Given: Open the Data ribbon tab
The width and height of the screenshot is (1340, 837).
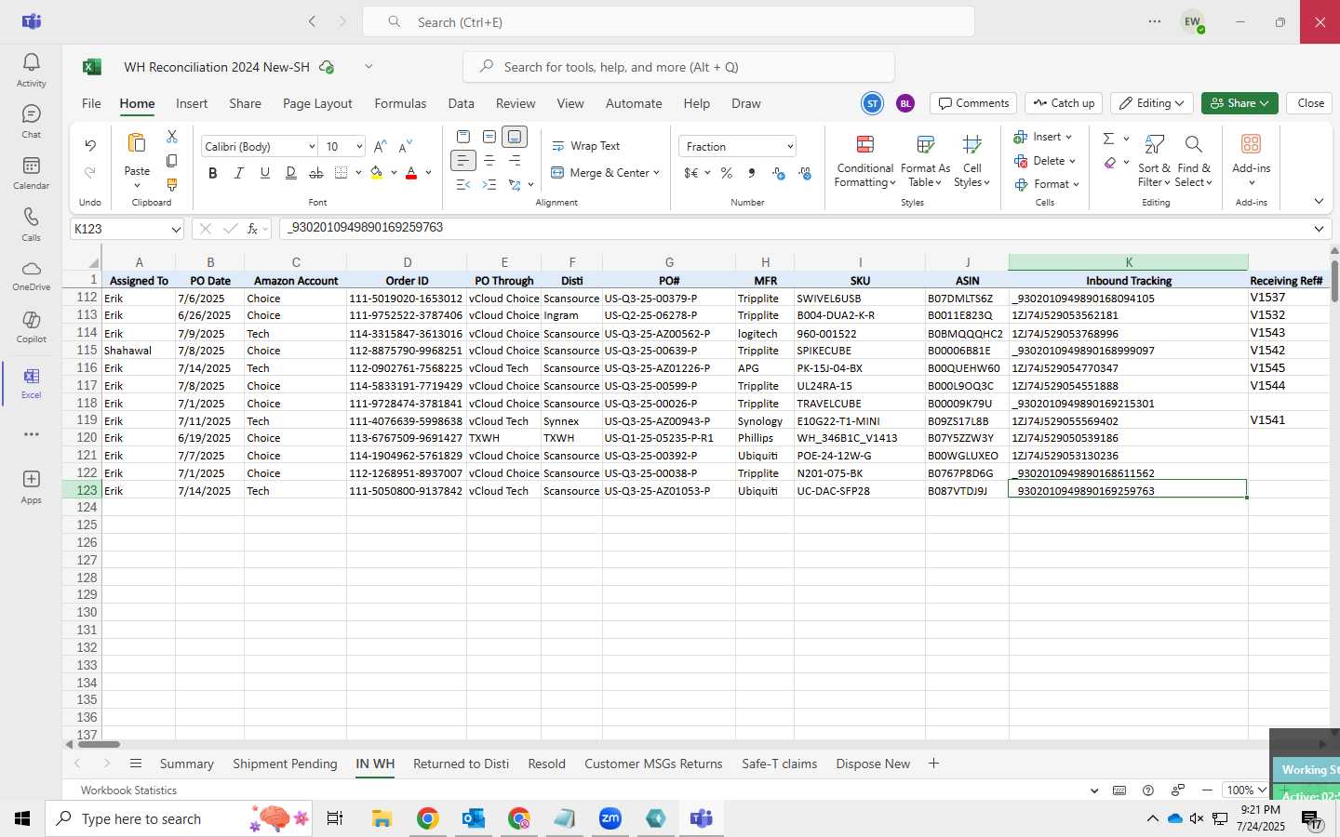Looking at the screenshot, I should [x=461, y=103].
